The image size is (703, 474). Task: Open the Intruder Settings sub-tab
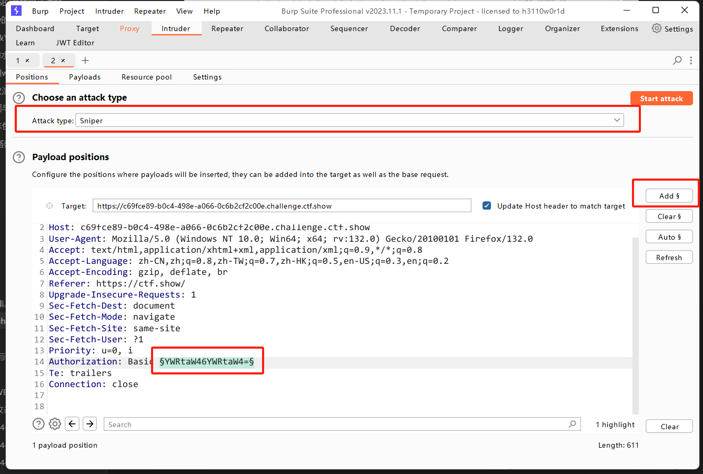point(207,77)
